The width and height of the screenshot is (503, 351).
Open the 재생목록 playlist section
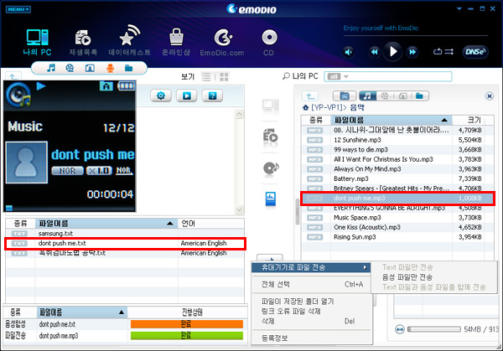(x=83, y=42)
